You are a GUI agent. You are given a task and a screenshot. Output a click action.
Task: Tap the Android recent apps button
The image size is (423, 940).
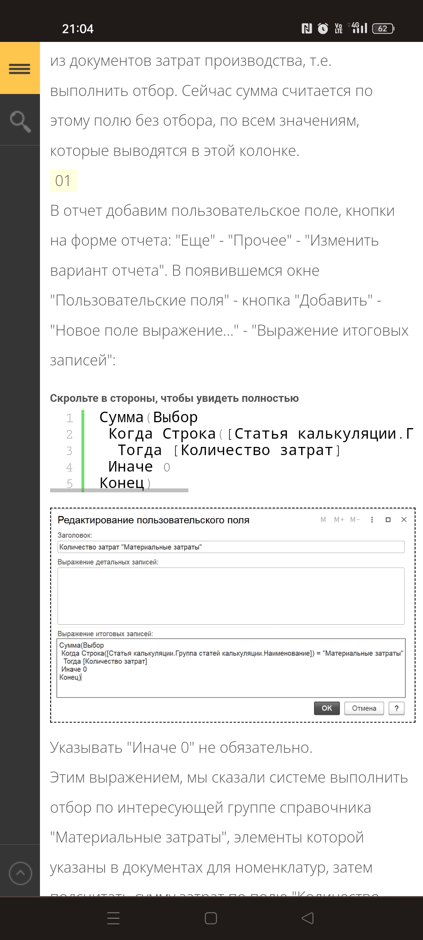[x=113, y=918]
